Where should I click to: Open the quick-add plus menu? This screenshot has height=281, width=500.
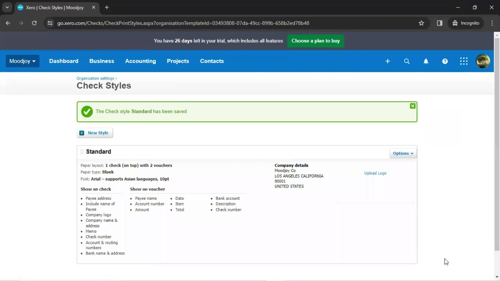387,61
